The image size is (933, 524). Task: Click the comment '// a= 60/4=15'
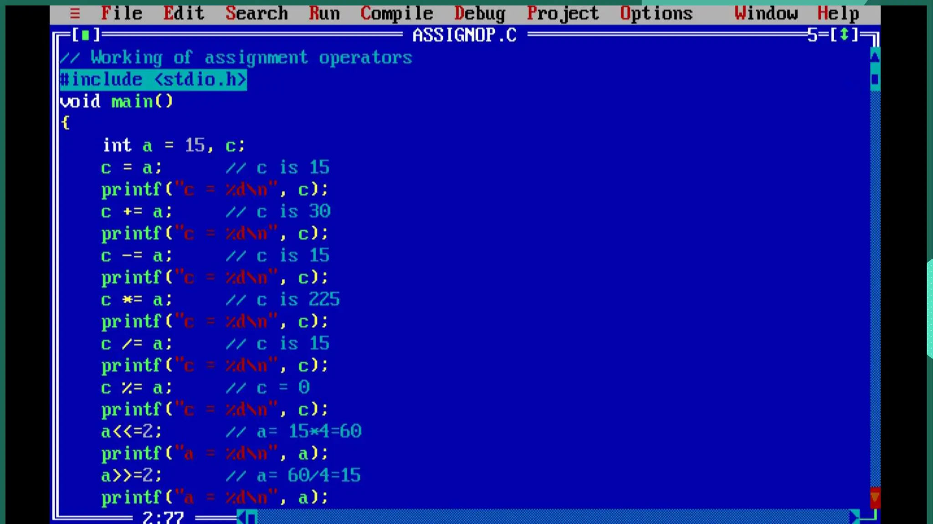click(x=293, y=476)
